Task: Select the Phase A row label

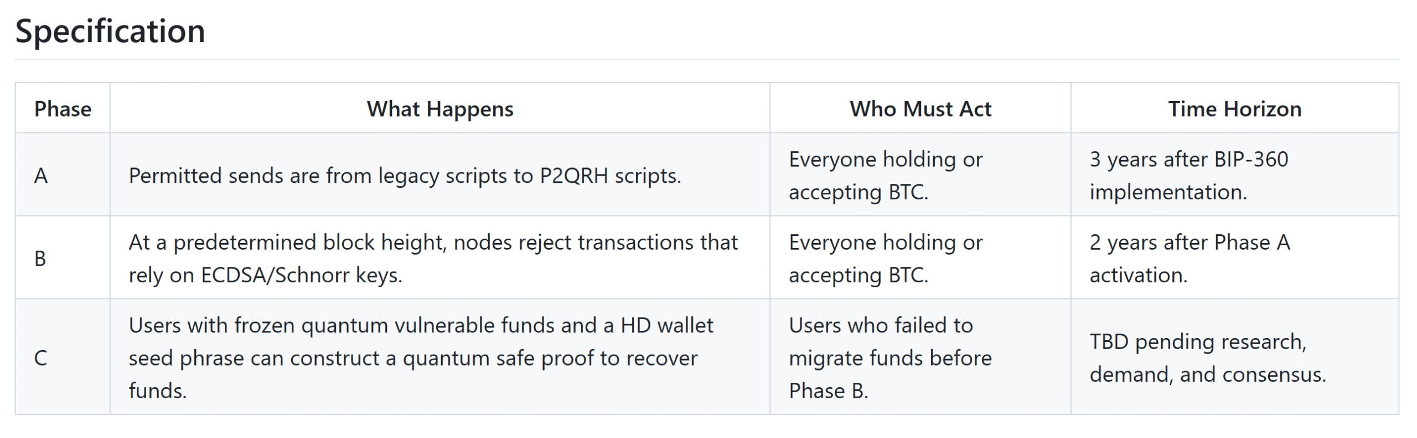Action: 41,176
